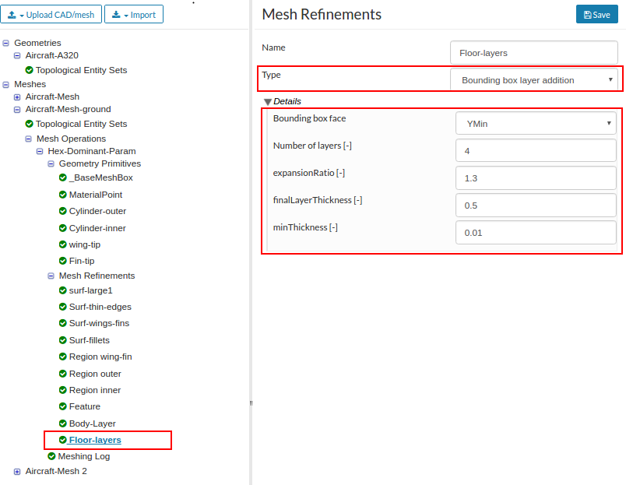Click the Number of layers input field
The image size is (626, 485).
[536, 150]
